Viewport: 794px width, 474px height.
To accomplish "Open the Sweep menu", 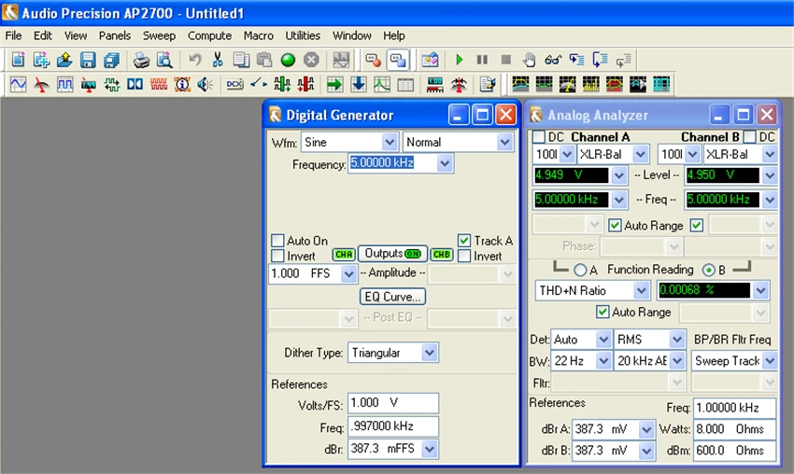I will 159,35.
